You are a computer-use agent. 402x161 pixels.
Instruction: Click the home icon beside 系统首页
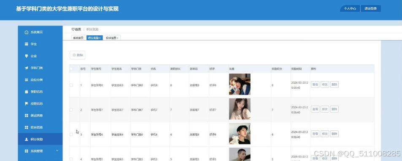[27, 32]
